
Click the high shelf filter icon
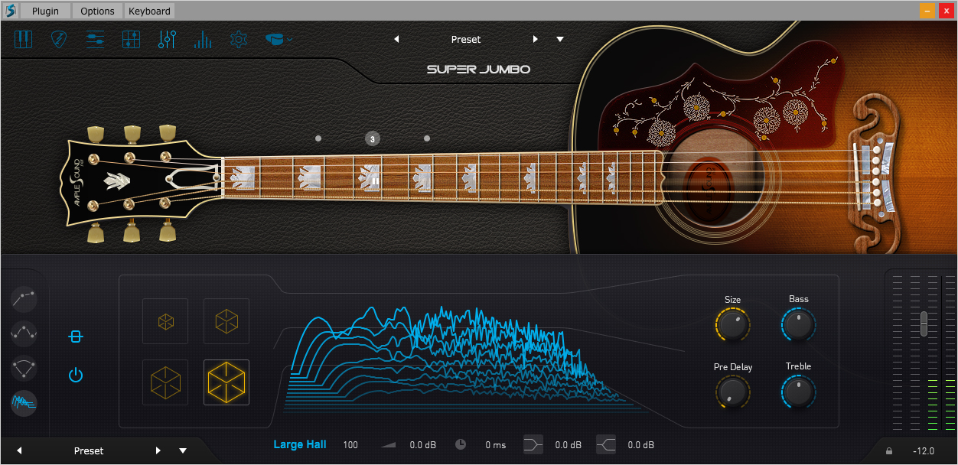tap(606, 444)
